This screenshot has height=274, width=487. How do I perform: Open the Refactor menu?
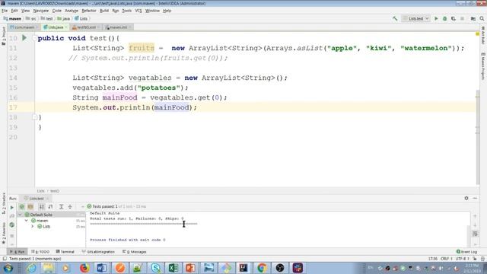coord(89,11)
